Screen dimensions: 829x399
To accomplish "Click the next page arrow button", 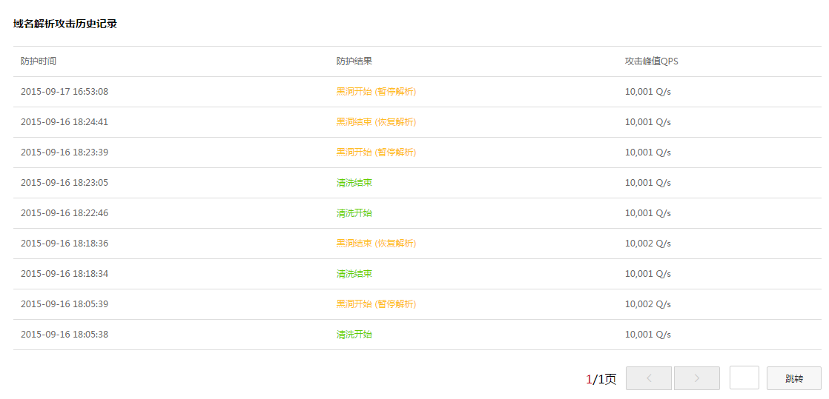I will pos(696,378).
